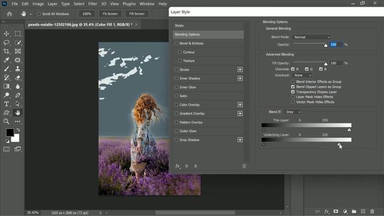Select the Blur tool
The image size is (384, 216).
click(17, 86)
